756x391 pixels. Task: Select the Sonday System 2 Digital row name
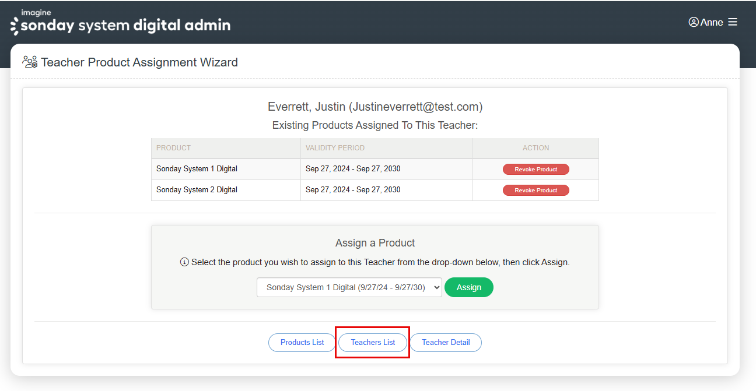[197, 190]
